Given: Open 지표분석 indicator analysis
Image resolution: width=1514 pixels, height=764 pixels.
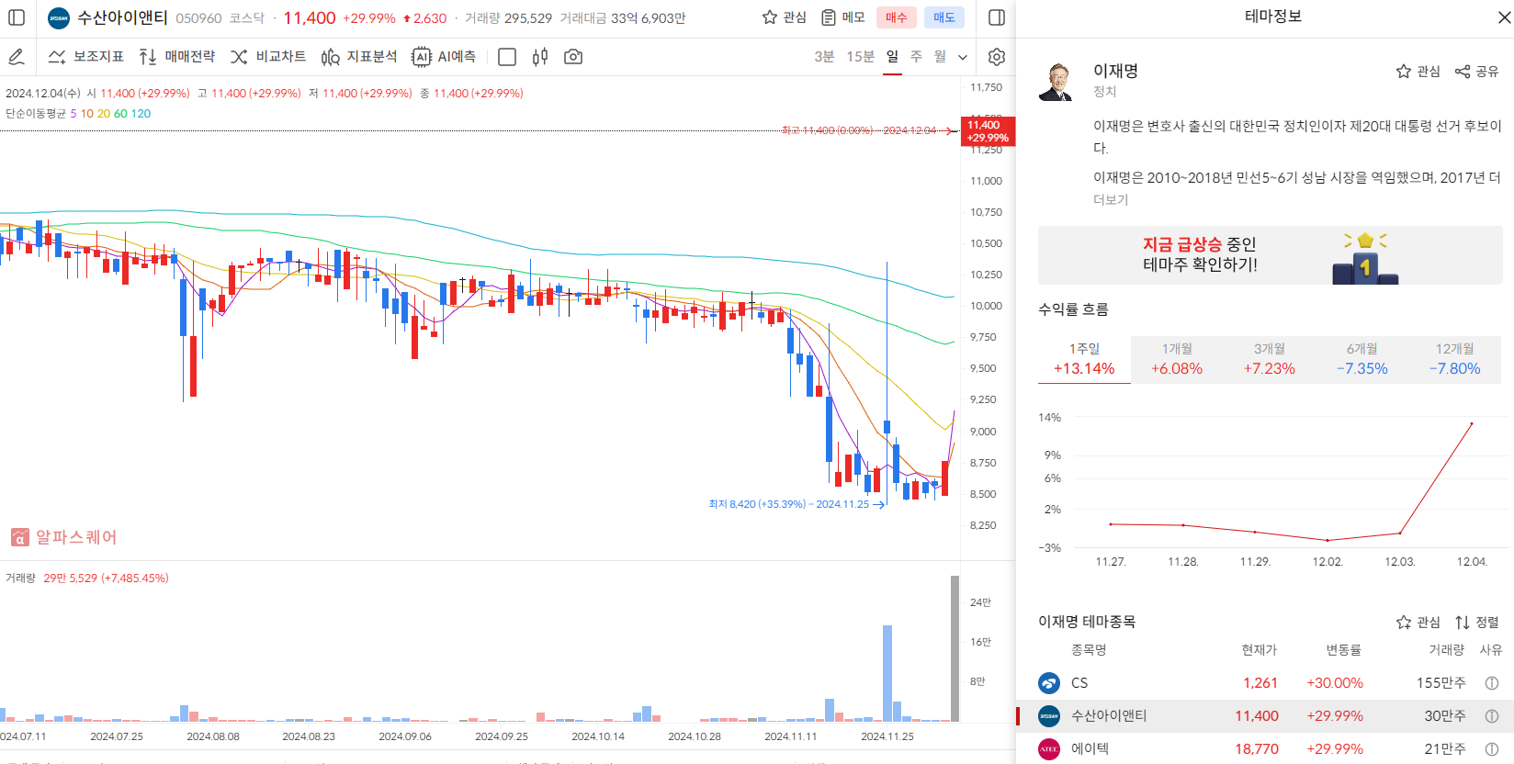Looking at the screenshot, I should (359, 57).
